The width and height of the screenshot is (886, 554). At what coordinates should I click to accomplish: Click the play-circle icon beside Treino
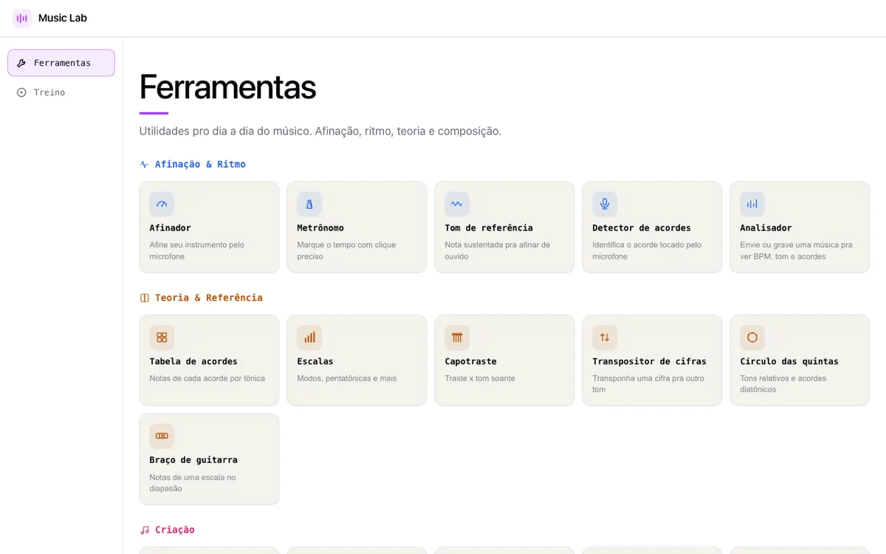point(21,92)
